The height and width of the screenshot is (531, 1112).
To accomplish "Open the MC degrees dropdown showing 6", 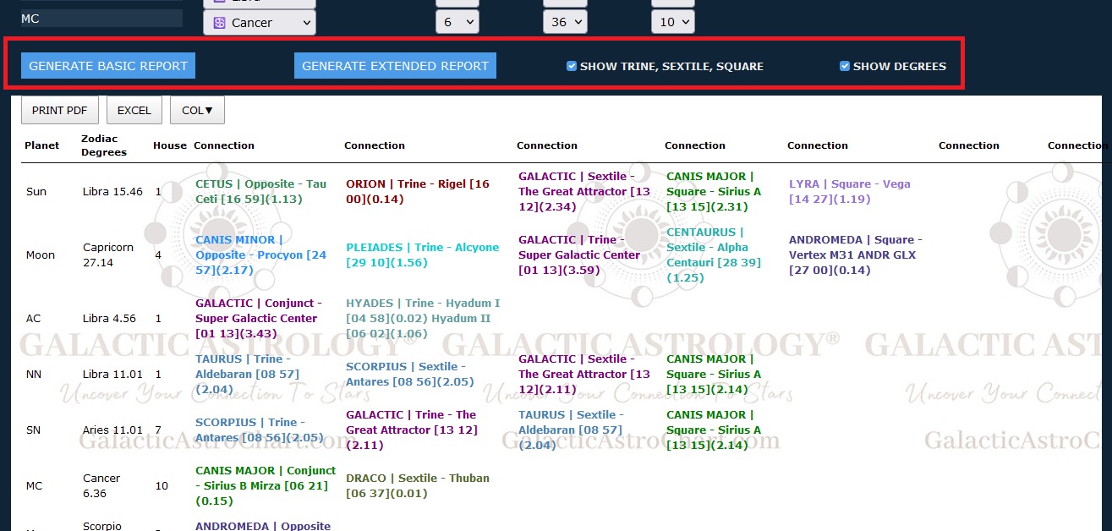I will (457, 23).
